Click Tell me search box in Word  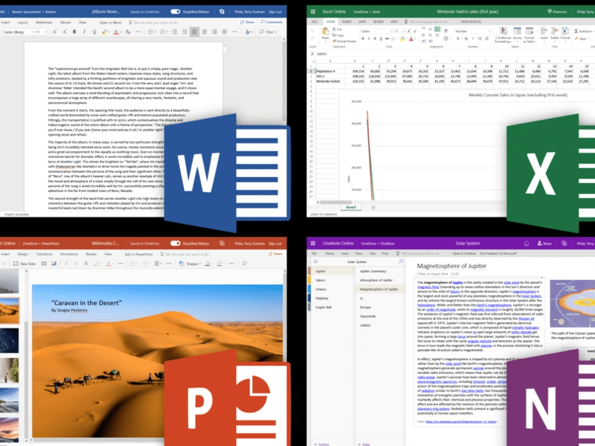[x=154, y=23]
